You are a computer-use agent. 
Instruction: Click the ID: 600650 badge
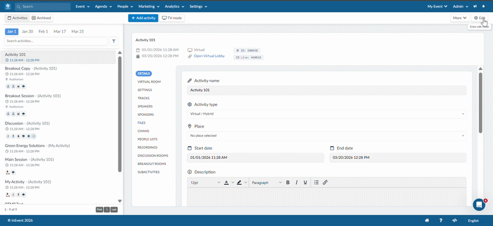click(247, 50)
